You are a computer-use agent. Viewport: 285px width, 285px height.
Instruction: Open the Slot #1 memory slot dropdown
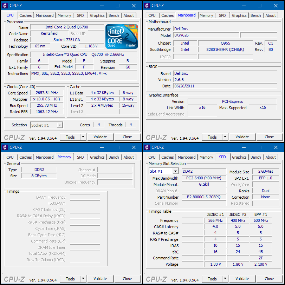(175, 171)
